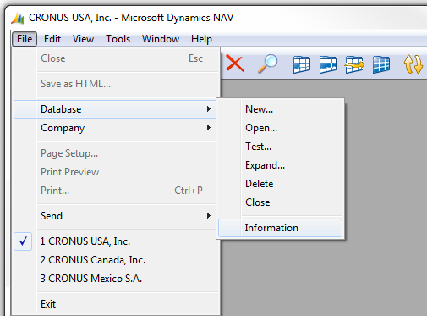Select checked 1 CRONUS USA, Inc. company
Image resolution: width=427 pixels, height=316 pixels.
(115, 241)
